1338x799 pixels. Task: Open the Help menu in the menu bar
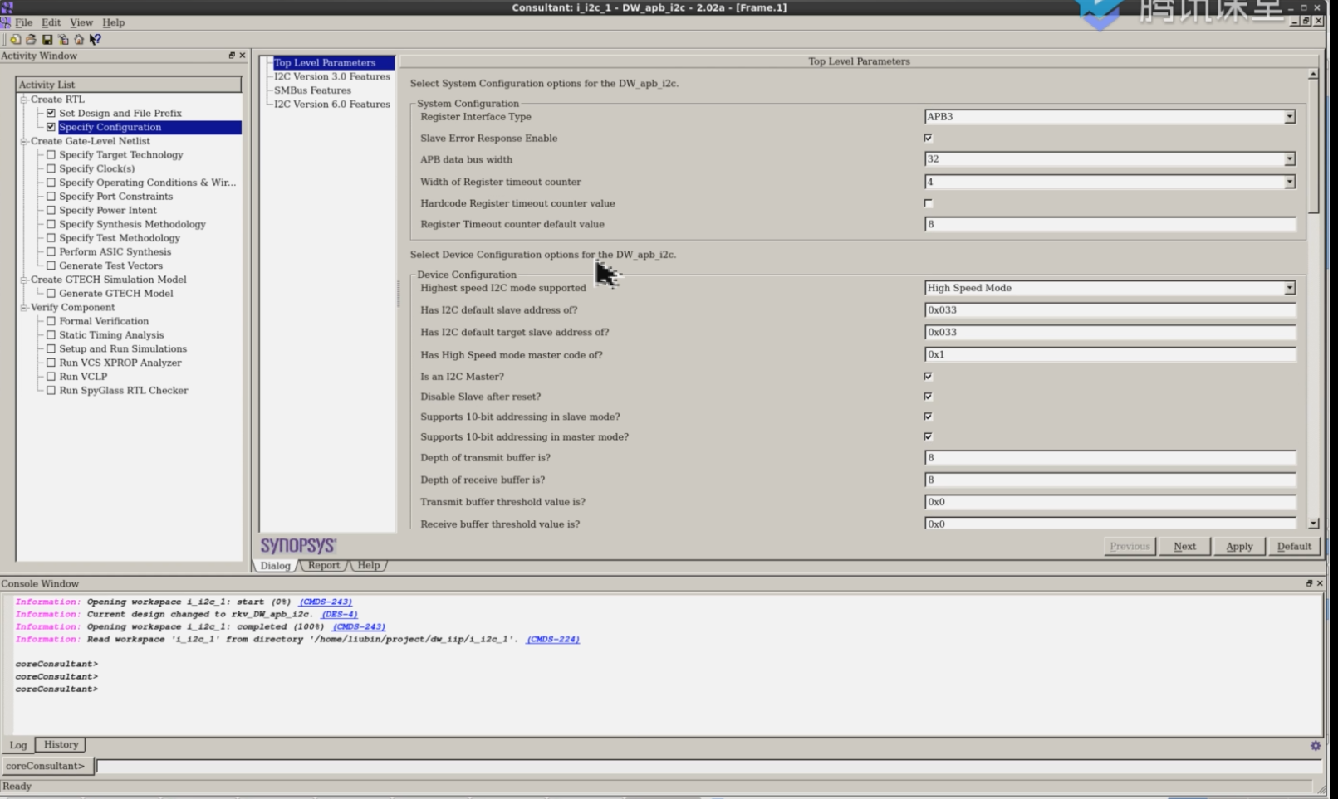point(114,22)
